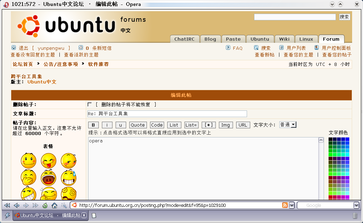The image size is (363, 223).
Task: Select the Forum tab
Action: click(331, 39)
